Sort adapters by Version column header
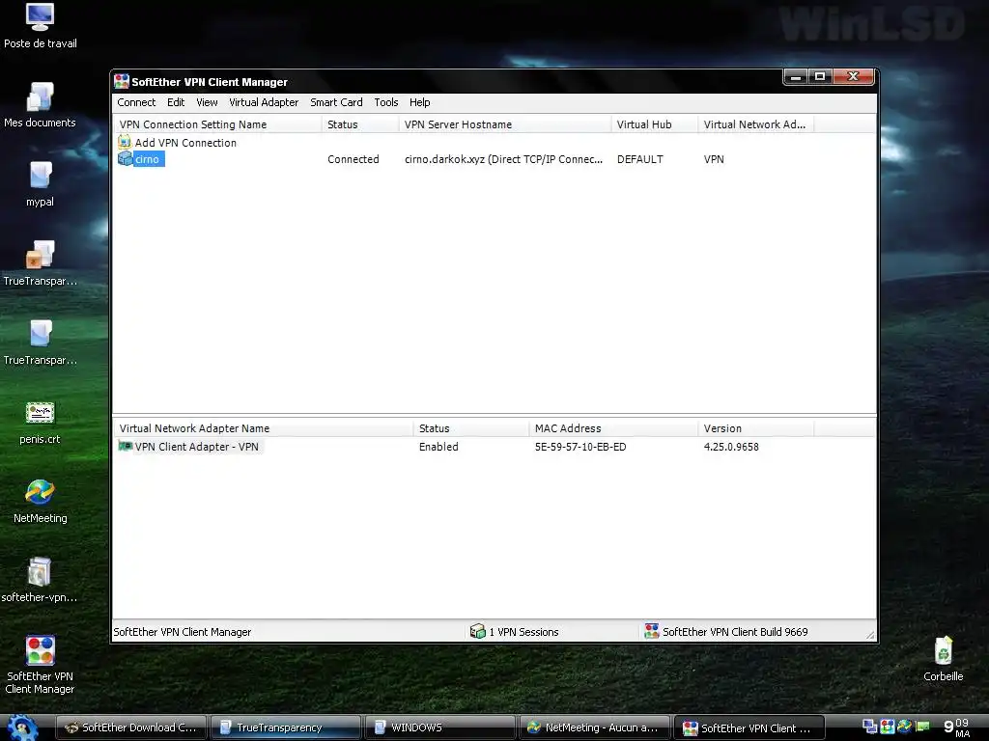Image resolution: width=989 pixels, height=741 pixels. 755,427
